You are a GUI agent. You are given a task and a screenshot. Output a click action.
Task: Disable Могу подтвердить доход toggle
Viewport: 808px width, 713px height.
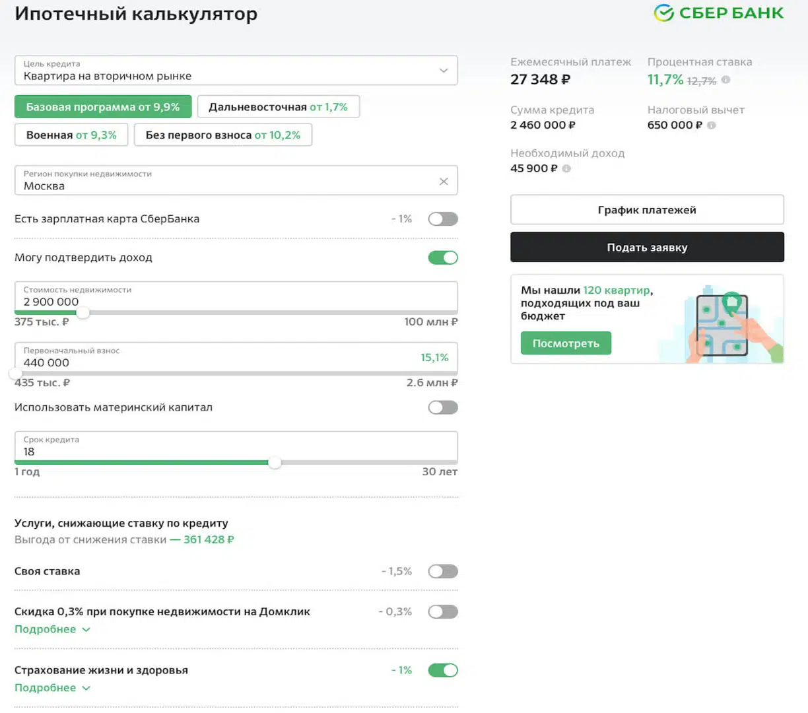443,258
